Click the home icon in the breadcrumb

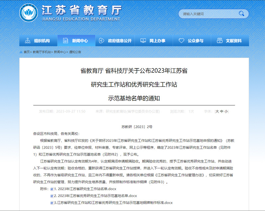coord(21,52)
